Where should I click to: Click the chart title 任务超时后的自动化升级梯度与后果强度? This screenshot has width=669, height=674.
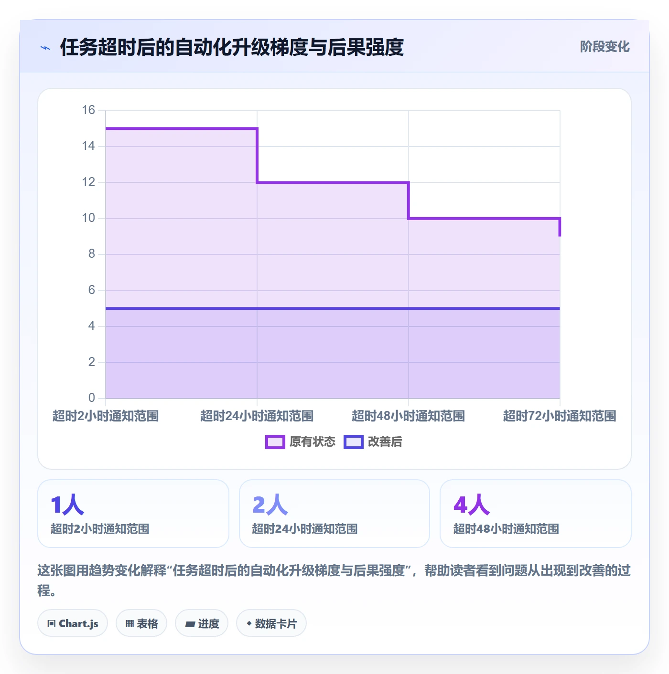(232, 47)
